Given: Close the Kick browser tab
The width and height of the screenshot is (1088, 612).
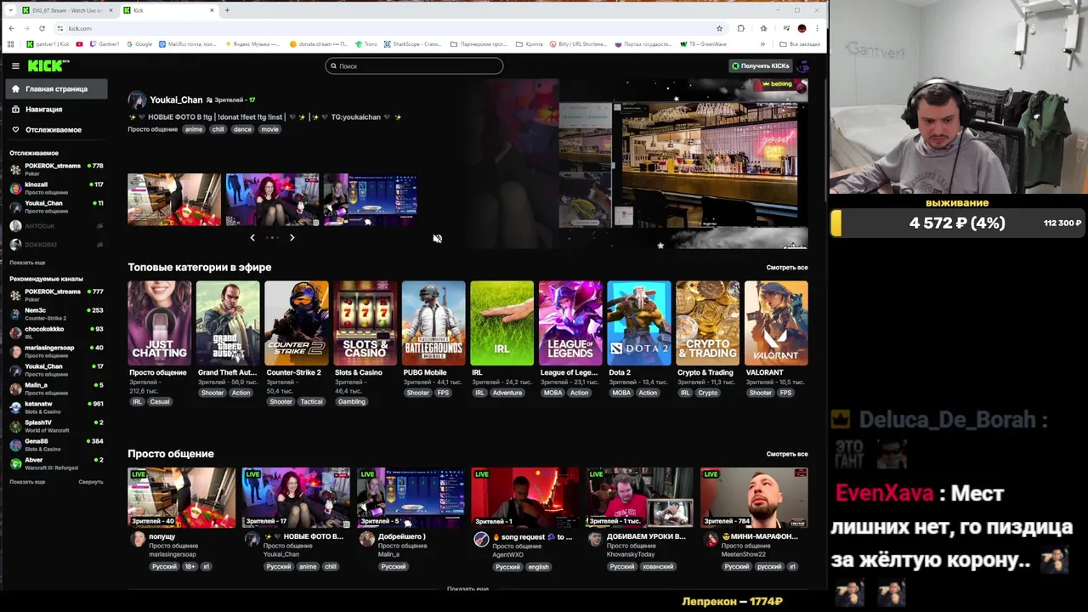Looking at the screenshot, I should 212,10.
